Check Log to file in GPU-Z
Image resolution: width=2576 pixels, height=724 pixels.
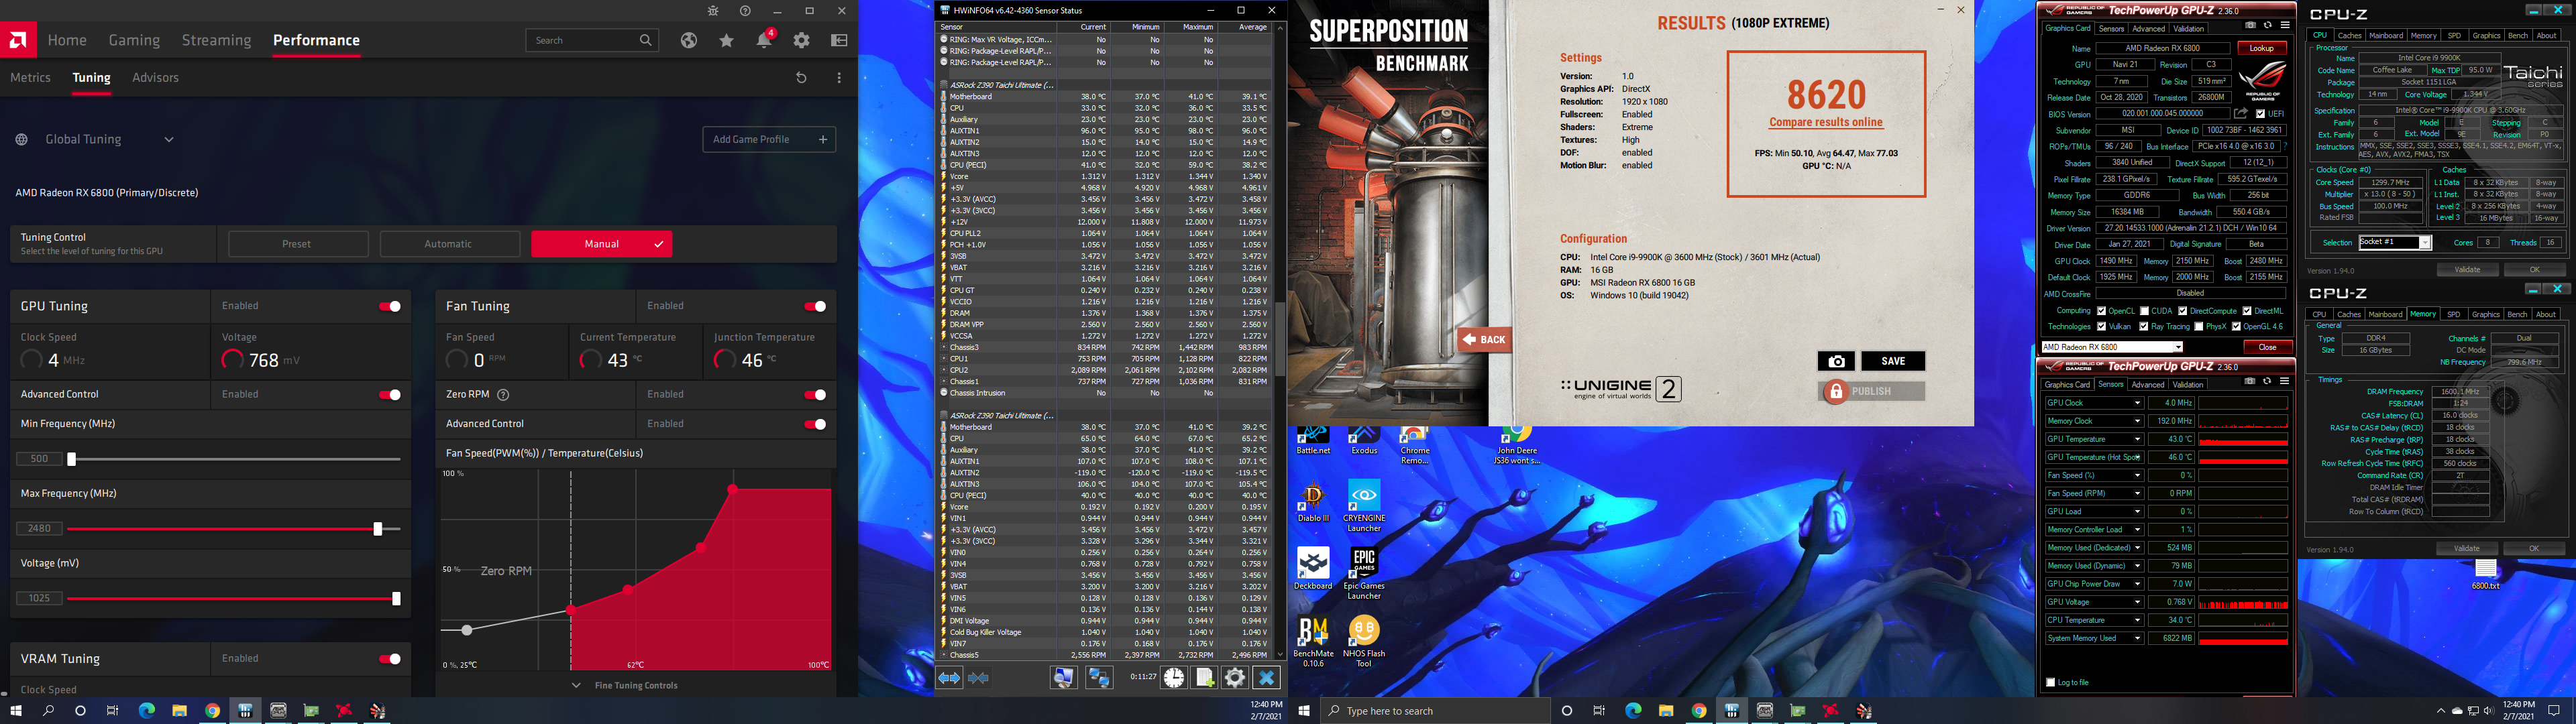pyautogui.click(x=2051, y=682)
